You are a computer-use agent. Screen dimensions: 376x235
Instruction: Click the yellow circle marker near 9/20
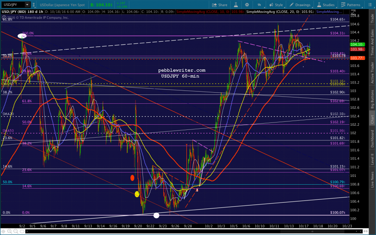[x=137, y=194]
